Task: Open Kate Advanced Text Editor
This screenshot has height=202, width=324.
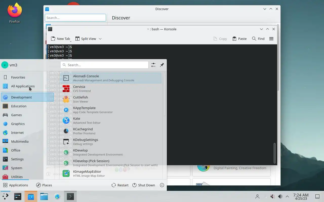Action: tap(111, 120)
